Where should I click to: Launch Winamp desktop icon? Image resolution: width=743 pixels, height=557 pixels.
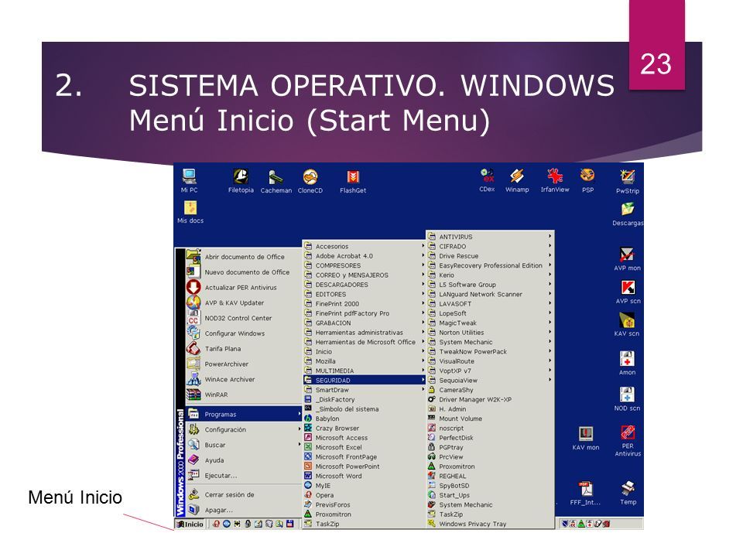pos(517,180)
